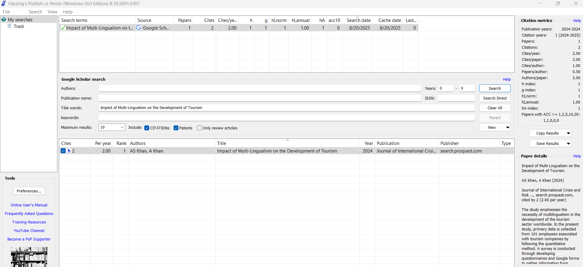Click the Title words input field
The width and height of the screenshot is (583, 267).
point(286,108)
